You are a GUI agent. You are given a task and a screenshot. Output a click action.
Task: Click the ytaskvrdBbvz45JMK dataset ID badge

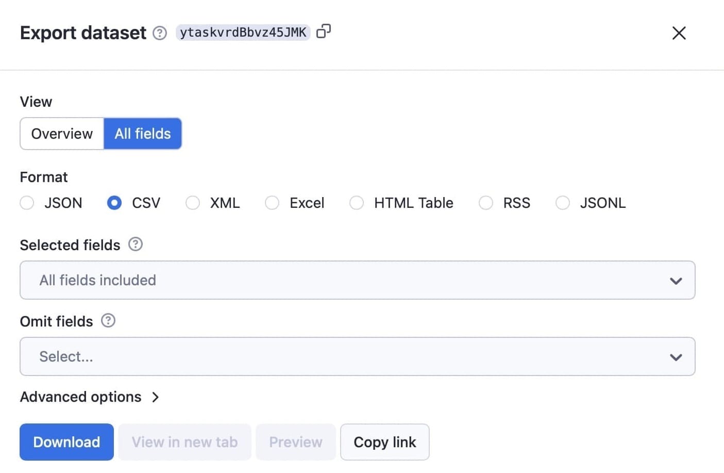pyautogui.click(x=242, y=32)
